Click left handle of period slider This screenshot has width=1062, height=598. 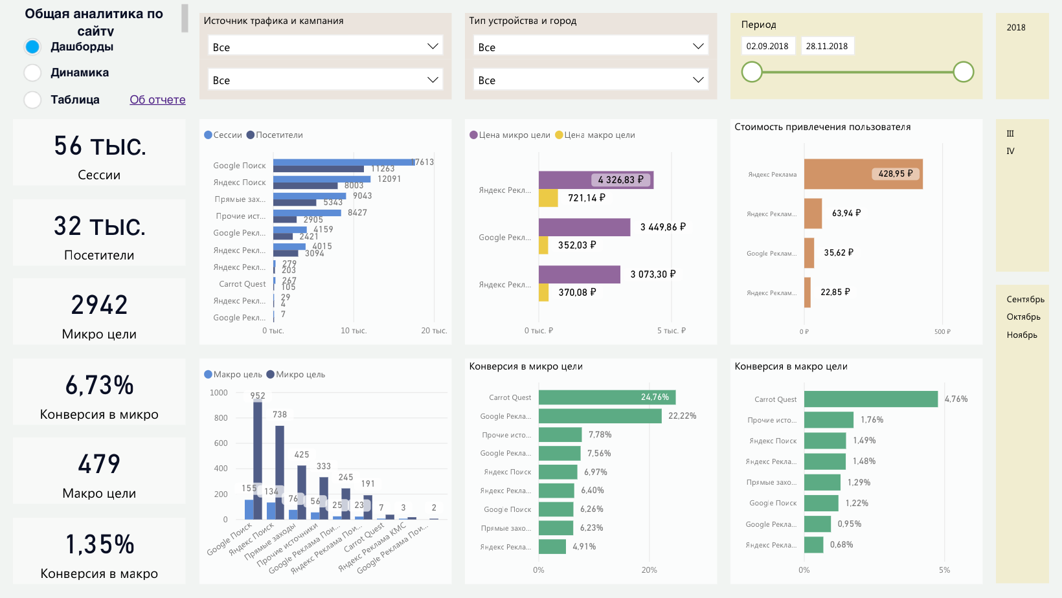[752, 72]
